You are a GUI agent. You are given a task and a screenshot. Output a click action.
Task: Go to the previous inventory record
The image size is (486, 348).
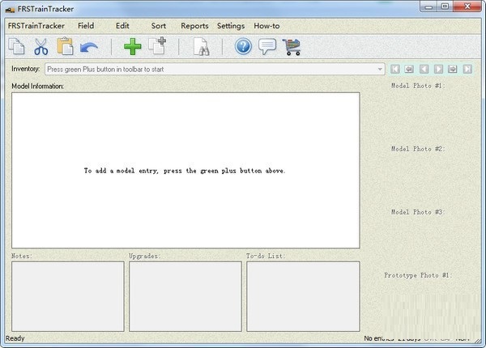424,69
